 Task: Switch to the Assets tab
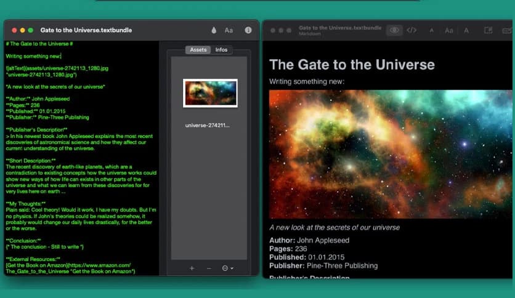coord(198,49)
